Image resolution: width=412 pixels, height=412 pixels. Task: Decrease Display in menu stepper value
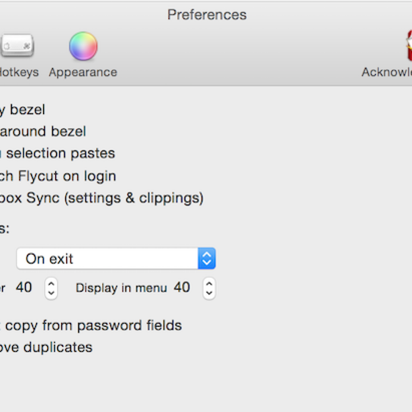(209, 293)
